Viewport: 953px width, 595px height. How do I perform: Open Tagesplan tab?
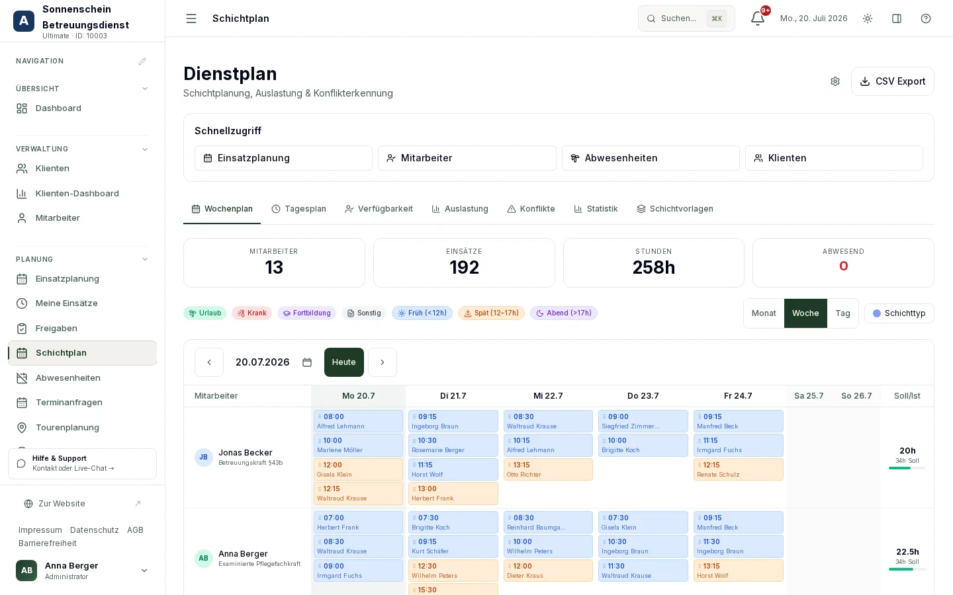click(x=298, y=209)
